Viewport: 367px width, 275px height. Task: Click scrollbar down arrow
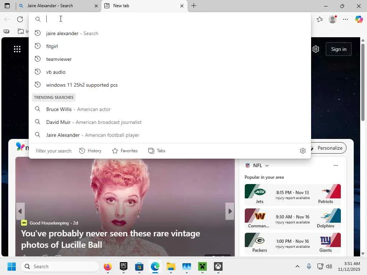click(363, 254)
